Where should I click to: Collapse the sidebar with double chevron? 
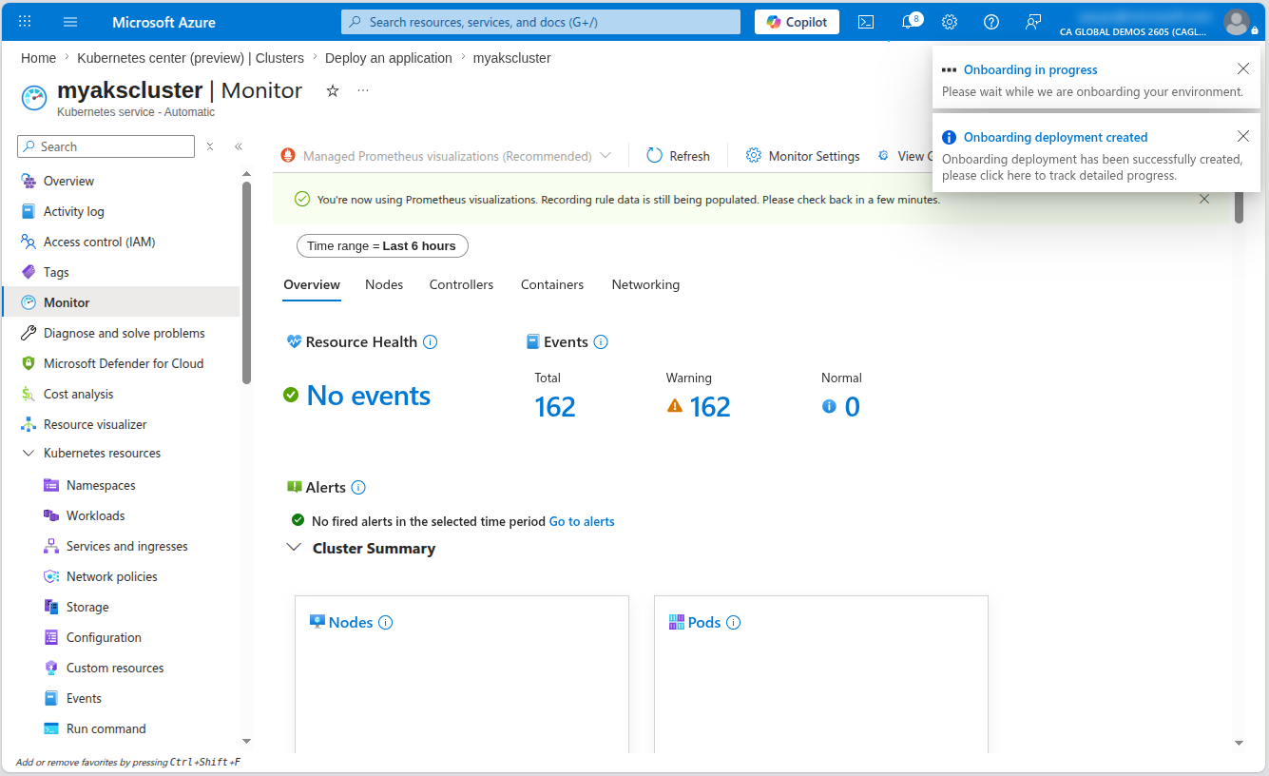point(239,146)
